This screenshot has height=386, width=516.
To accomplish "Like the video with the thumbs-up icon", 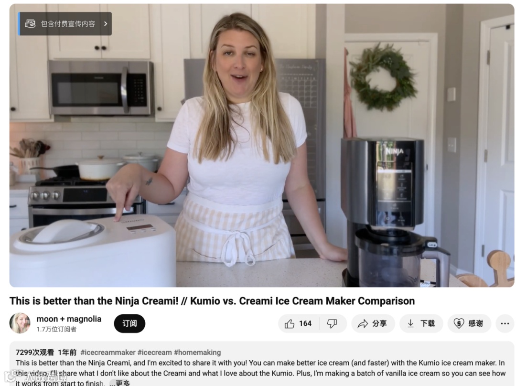I will point(299,324).
